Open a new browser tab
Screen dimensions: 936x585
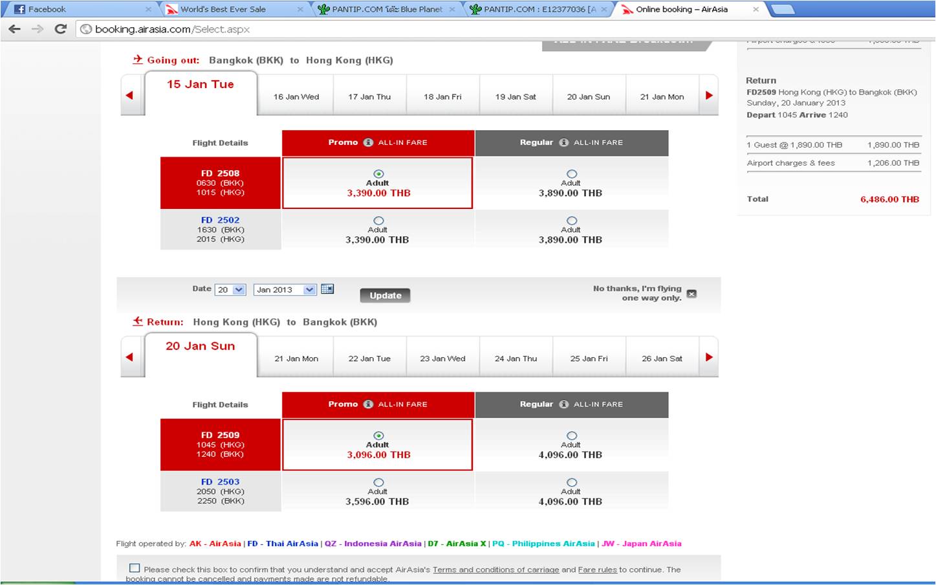tap(783, 10)
